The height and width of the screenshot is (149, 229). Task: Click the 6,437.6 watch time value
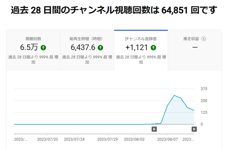pos(83,47)
